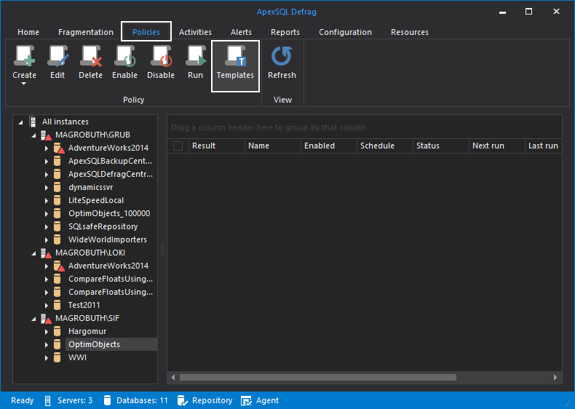Image resolution: width=575 pixels, height=409 pixels.
Task: Open the Alerts tab
Action: [241, 32]
